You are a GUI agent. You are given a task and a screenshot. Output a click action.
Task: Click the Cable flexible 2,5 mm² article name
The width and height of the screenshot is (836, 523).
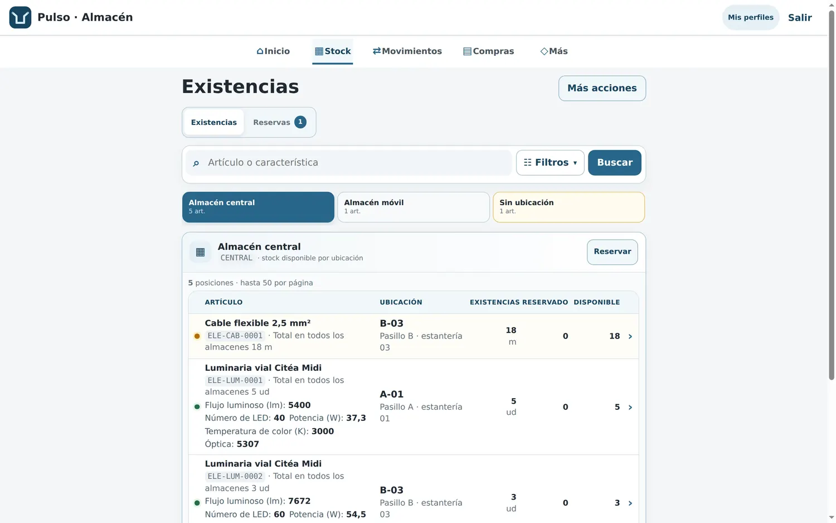pyautogui.click(x=257, y=323)
